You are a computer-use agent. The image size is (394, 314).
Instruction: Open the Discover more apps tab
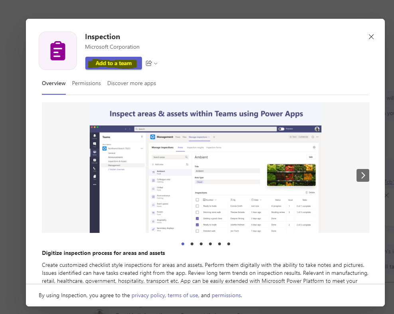click(132, 83)
